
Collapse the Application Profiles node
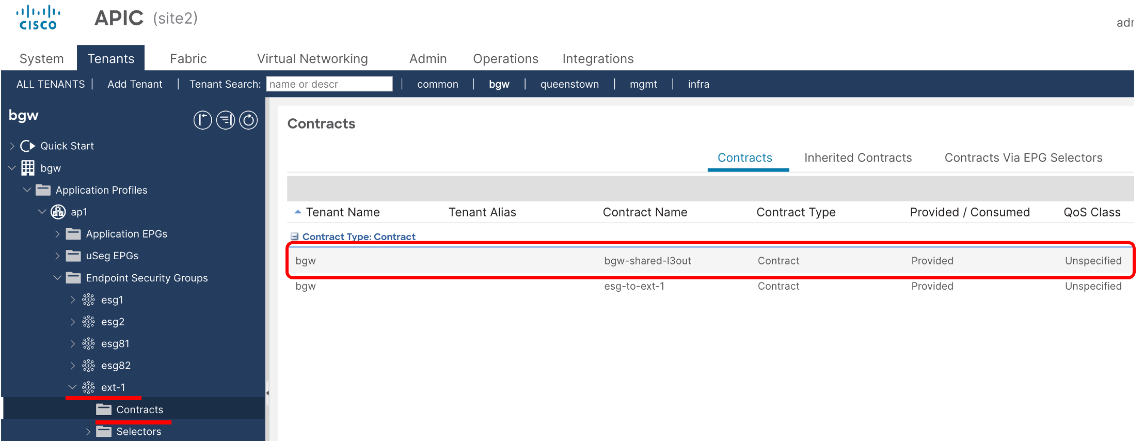pos(27,190)
